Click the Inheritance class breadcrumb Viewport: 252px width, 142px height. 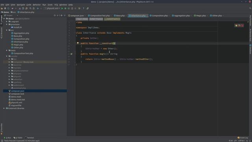point(96,19)
